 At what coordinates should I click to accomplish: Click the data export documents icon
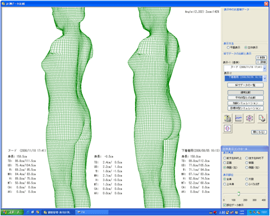click(x=262, y=118)
